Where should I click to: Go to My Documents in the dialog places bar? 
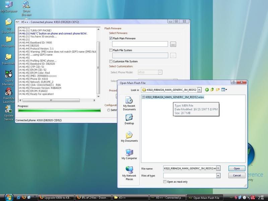click(x=129, y=137)
